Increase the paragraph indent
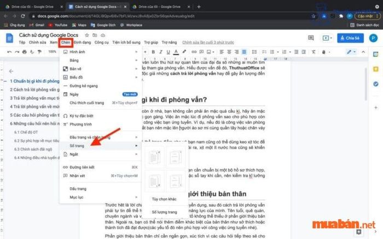Screen dimensions: 383x239 [x=304, y=52]
